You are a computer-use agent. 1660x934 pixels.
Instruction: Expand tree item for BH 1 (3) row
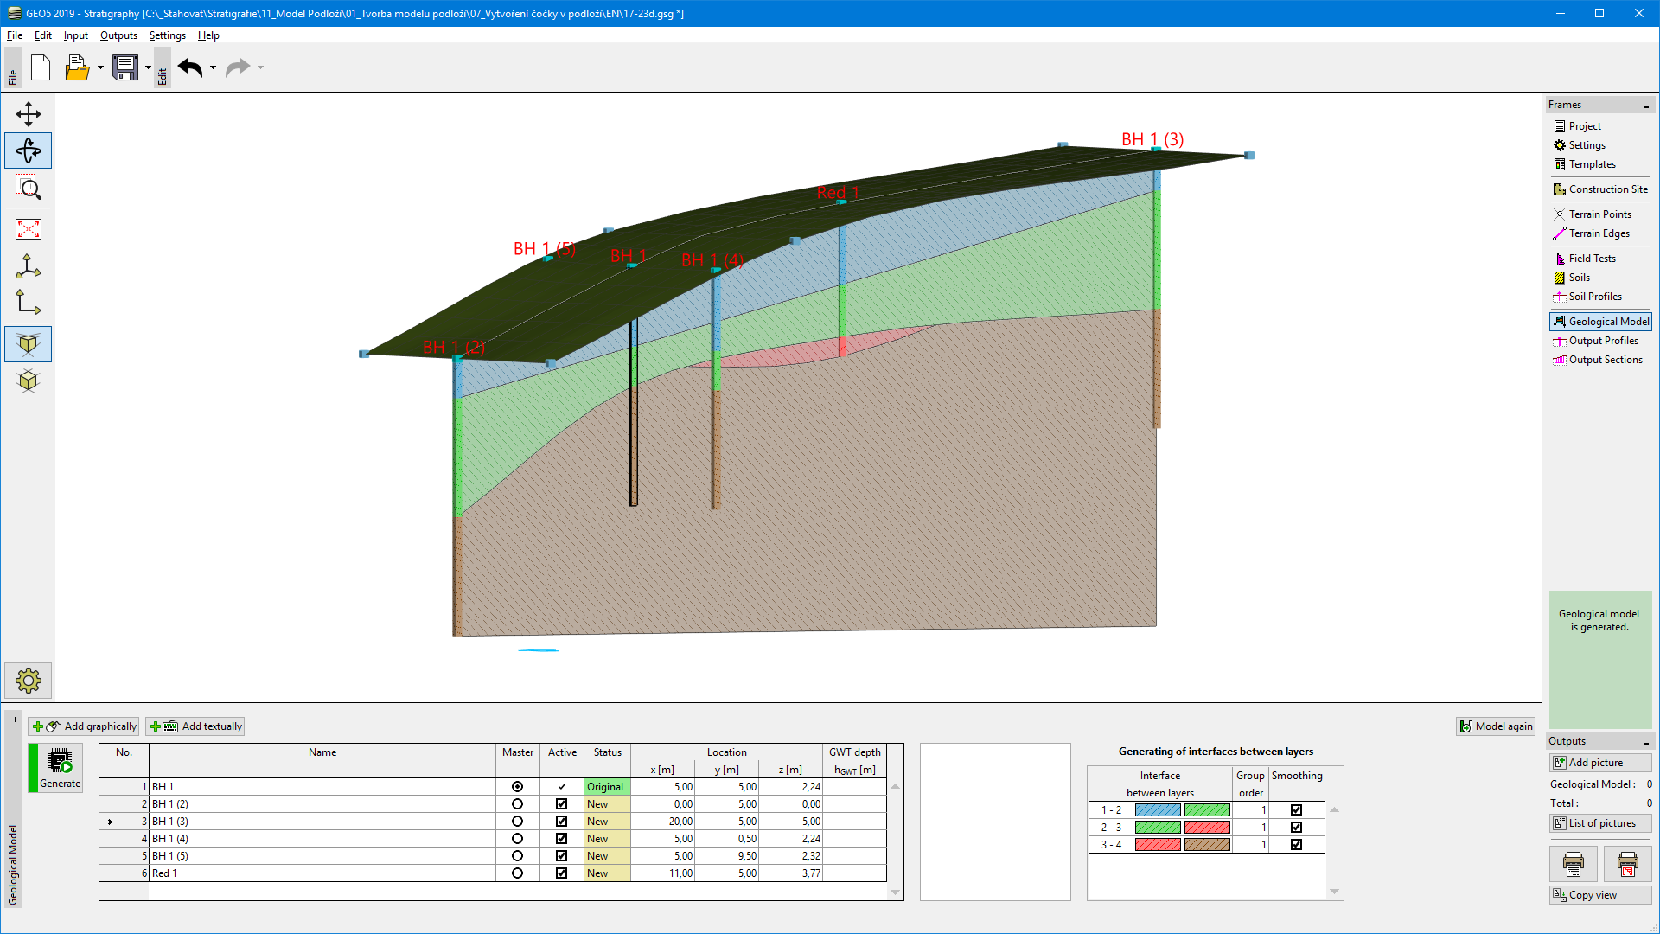click(108, 821)
